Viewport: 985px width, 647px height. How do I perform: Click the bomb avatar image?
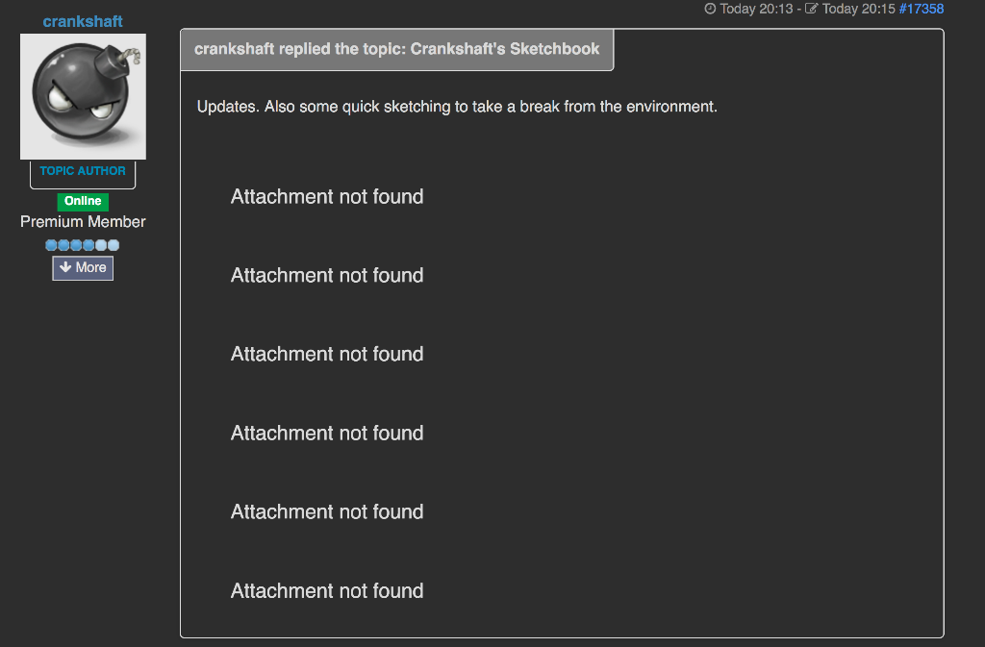[83, 97]
